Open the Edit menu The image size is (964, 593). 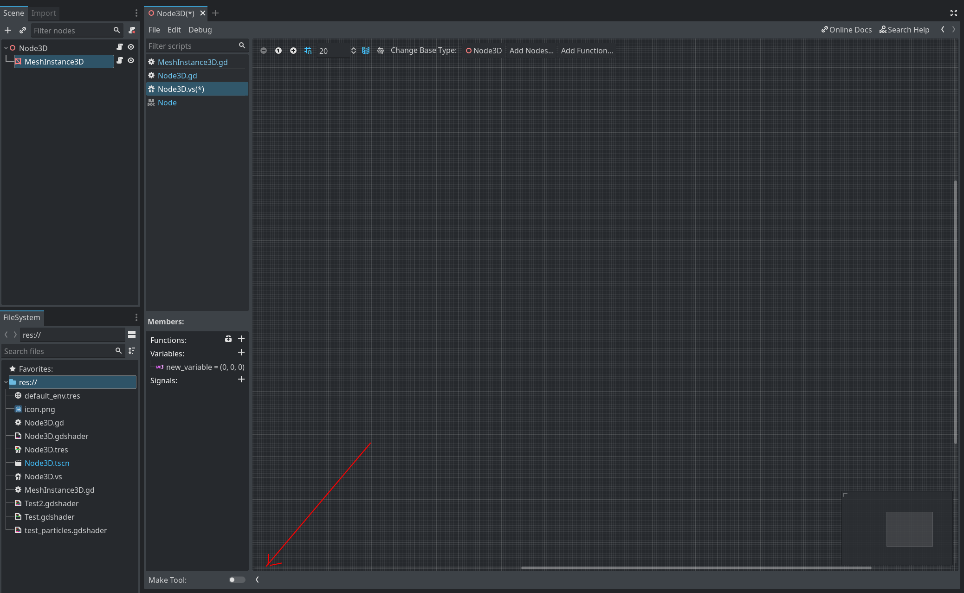[174, 30]
